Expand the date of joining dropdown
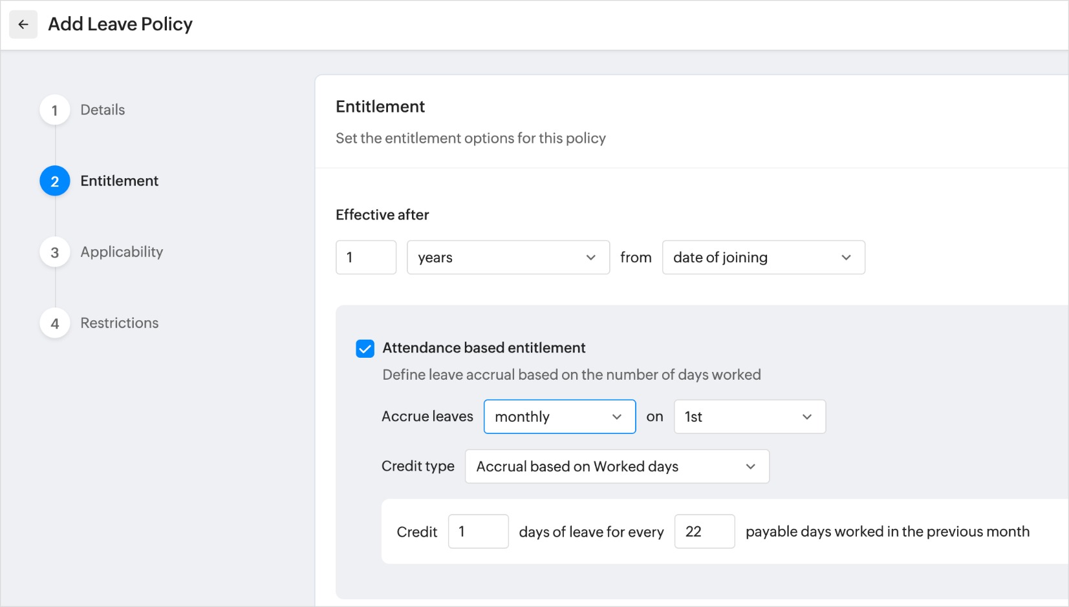The image size is (1069, 607). pos(763,258)
